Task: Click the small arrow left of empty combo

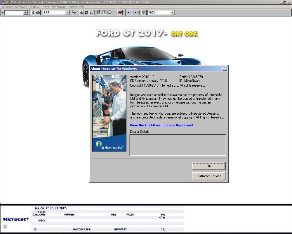Action: point(3,13)
